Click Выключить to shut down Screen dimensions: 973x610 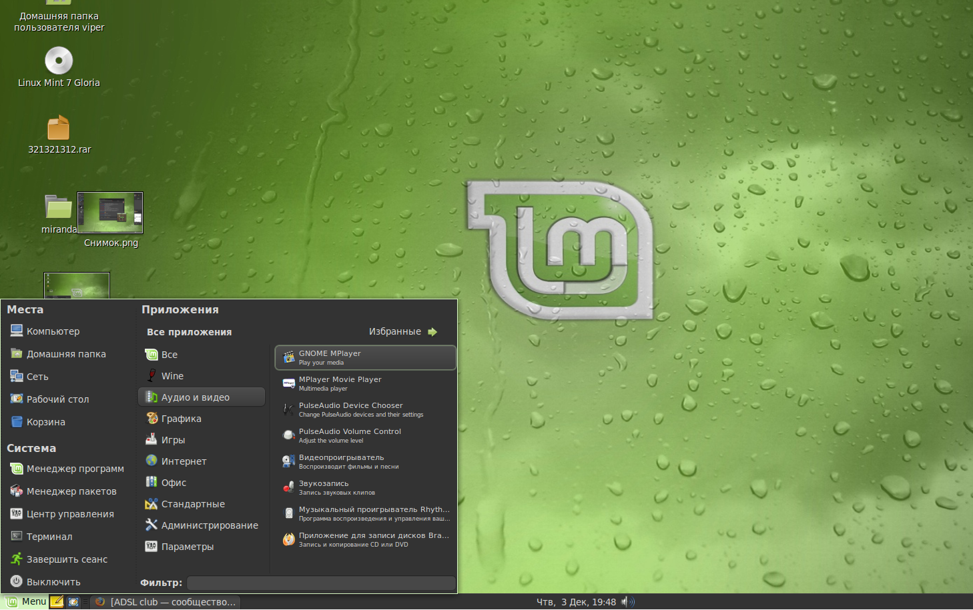click(x=53, y=582)
